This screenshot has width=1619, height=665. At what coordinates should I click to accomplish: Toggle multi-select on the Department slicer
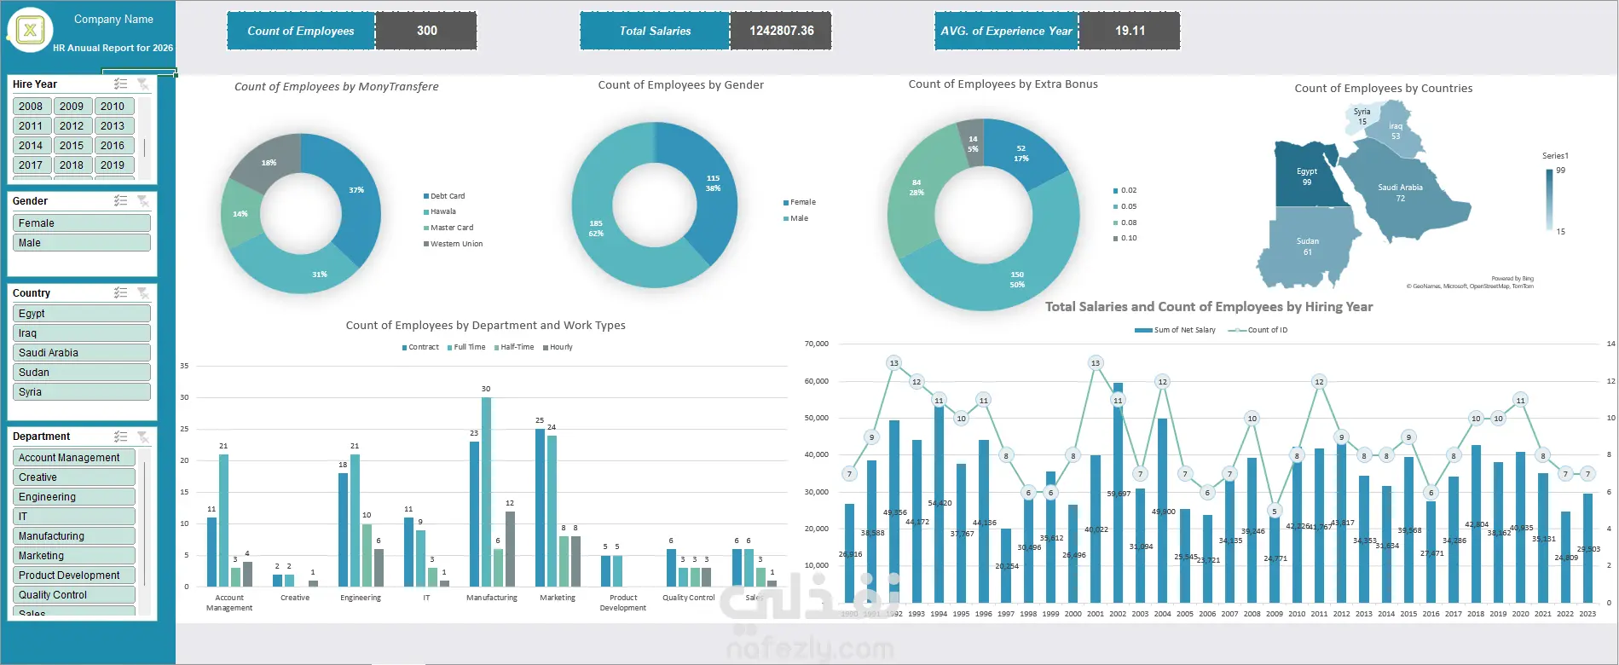(x=121, y=436)
